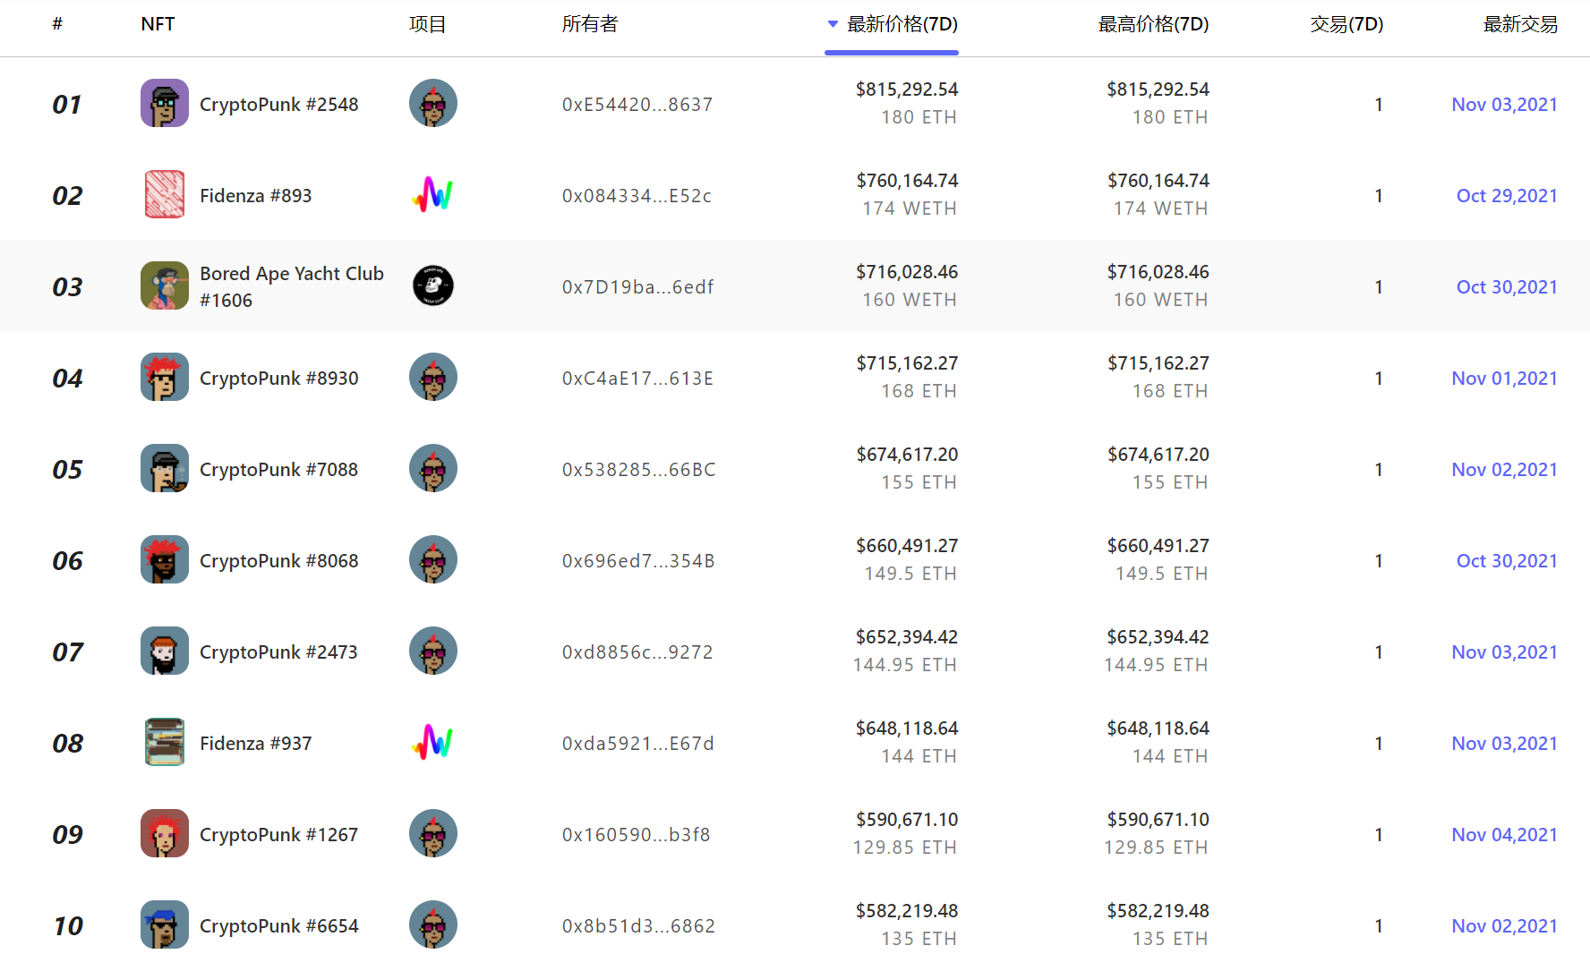Click CryptoPunks project icon in row 01
1590x971 pixels.
coord(432,104)
